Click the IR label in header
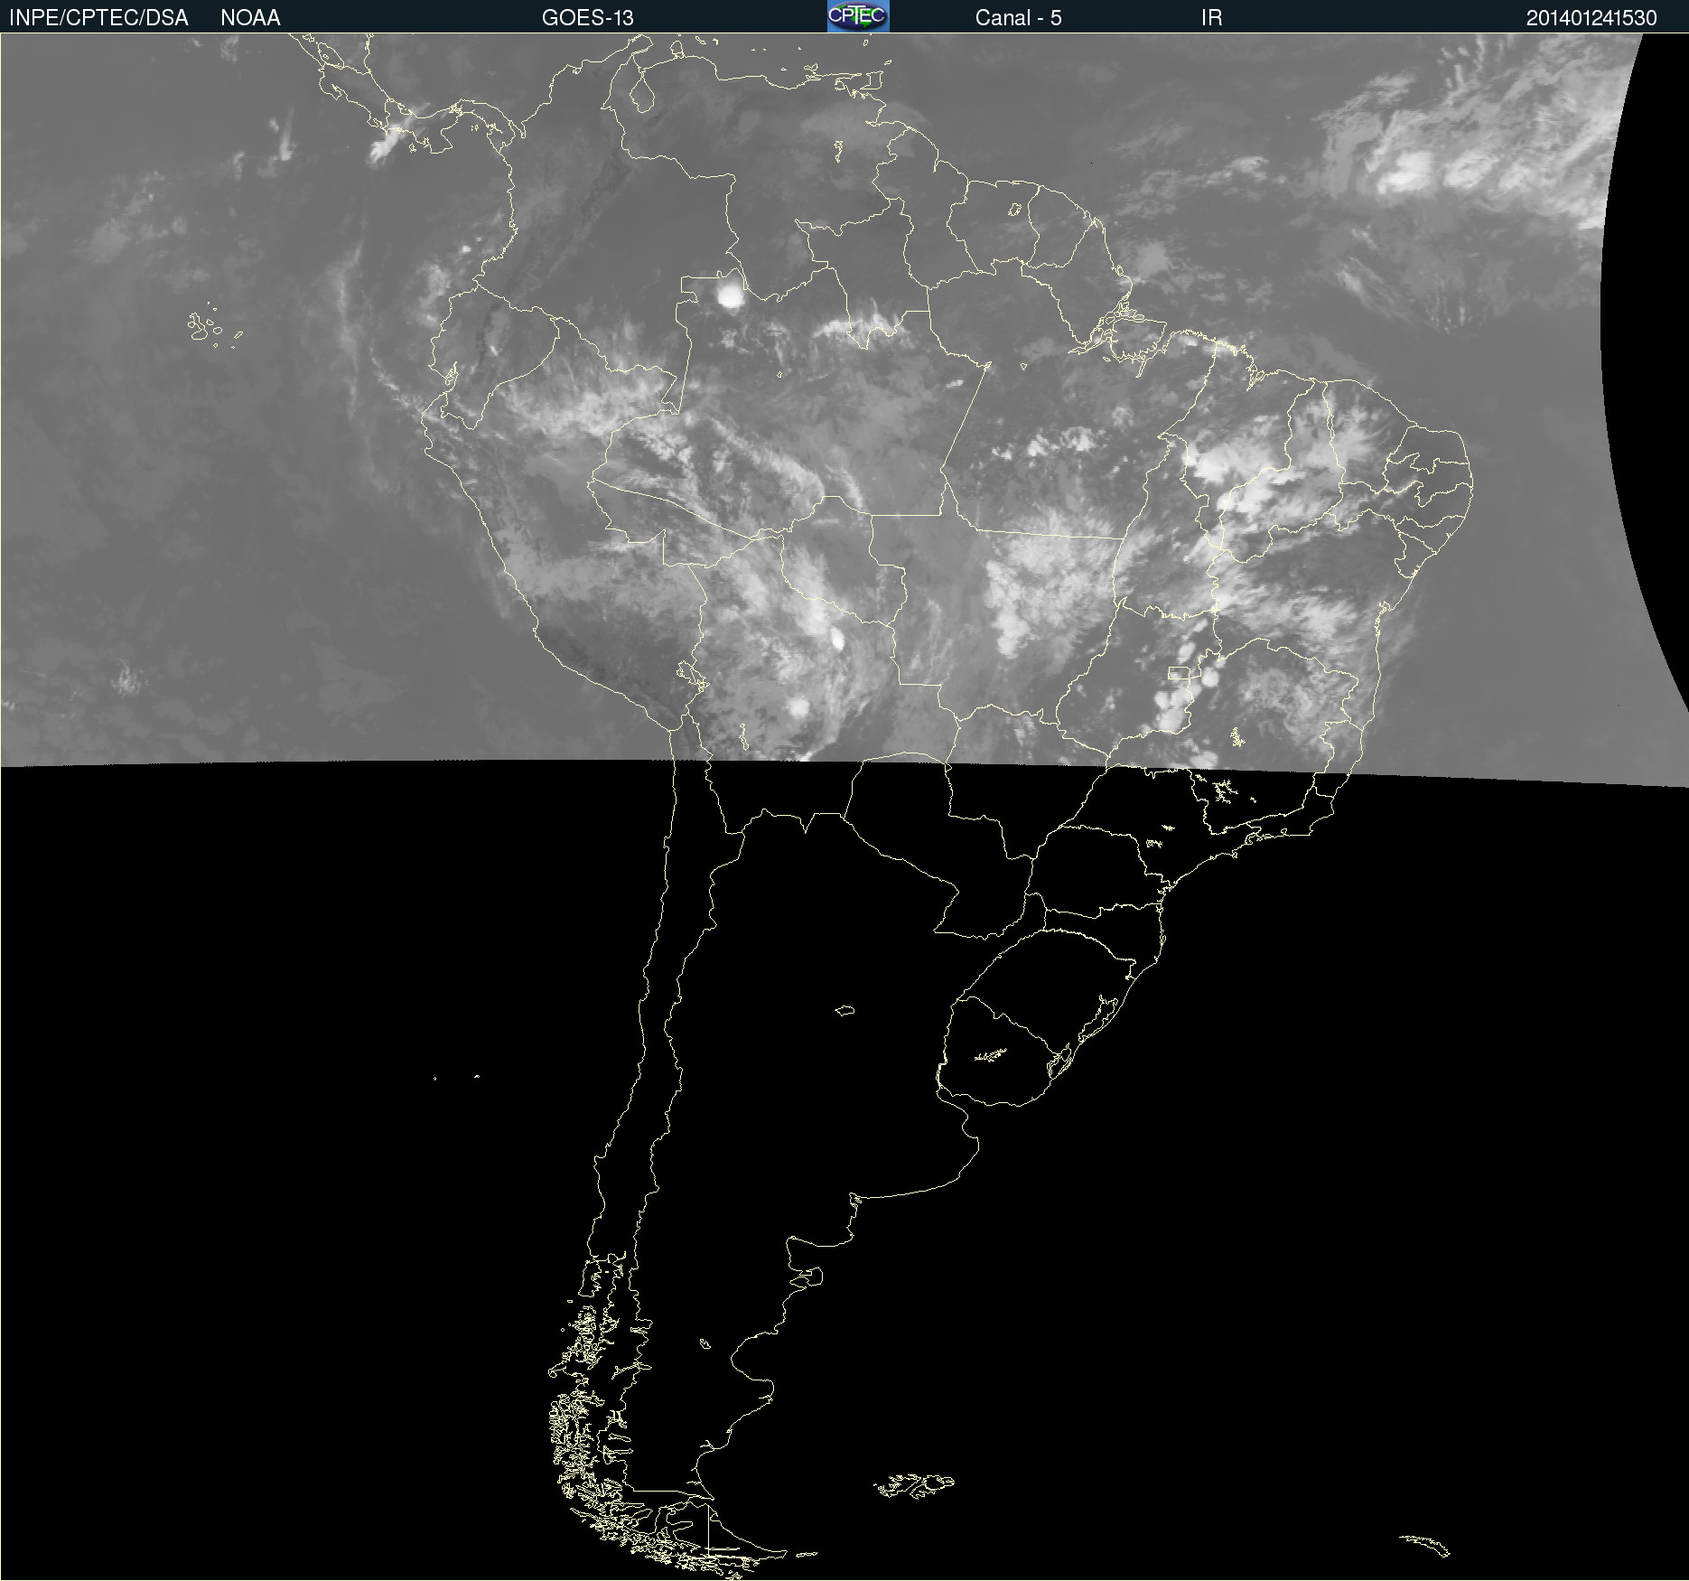The width and height of the screenshot is (1689, 1581). (1211, 18)
